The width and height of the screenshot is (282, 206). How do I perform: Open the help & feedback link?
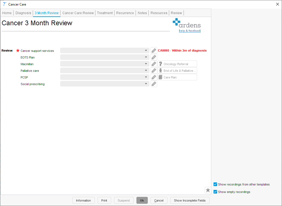(190, 30)
